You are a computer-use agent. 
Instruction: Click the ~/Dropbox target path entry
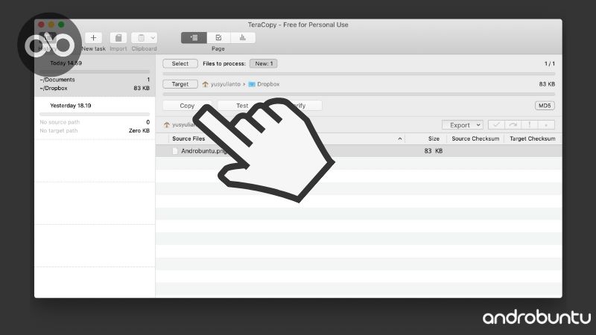point(54,88)
